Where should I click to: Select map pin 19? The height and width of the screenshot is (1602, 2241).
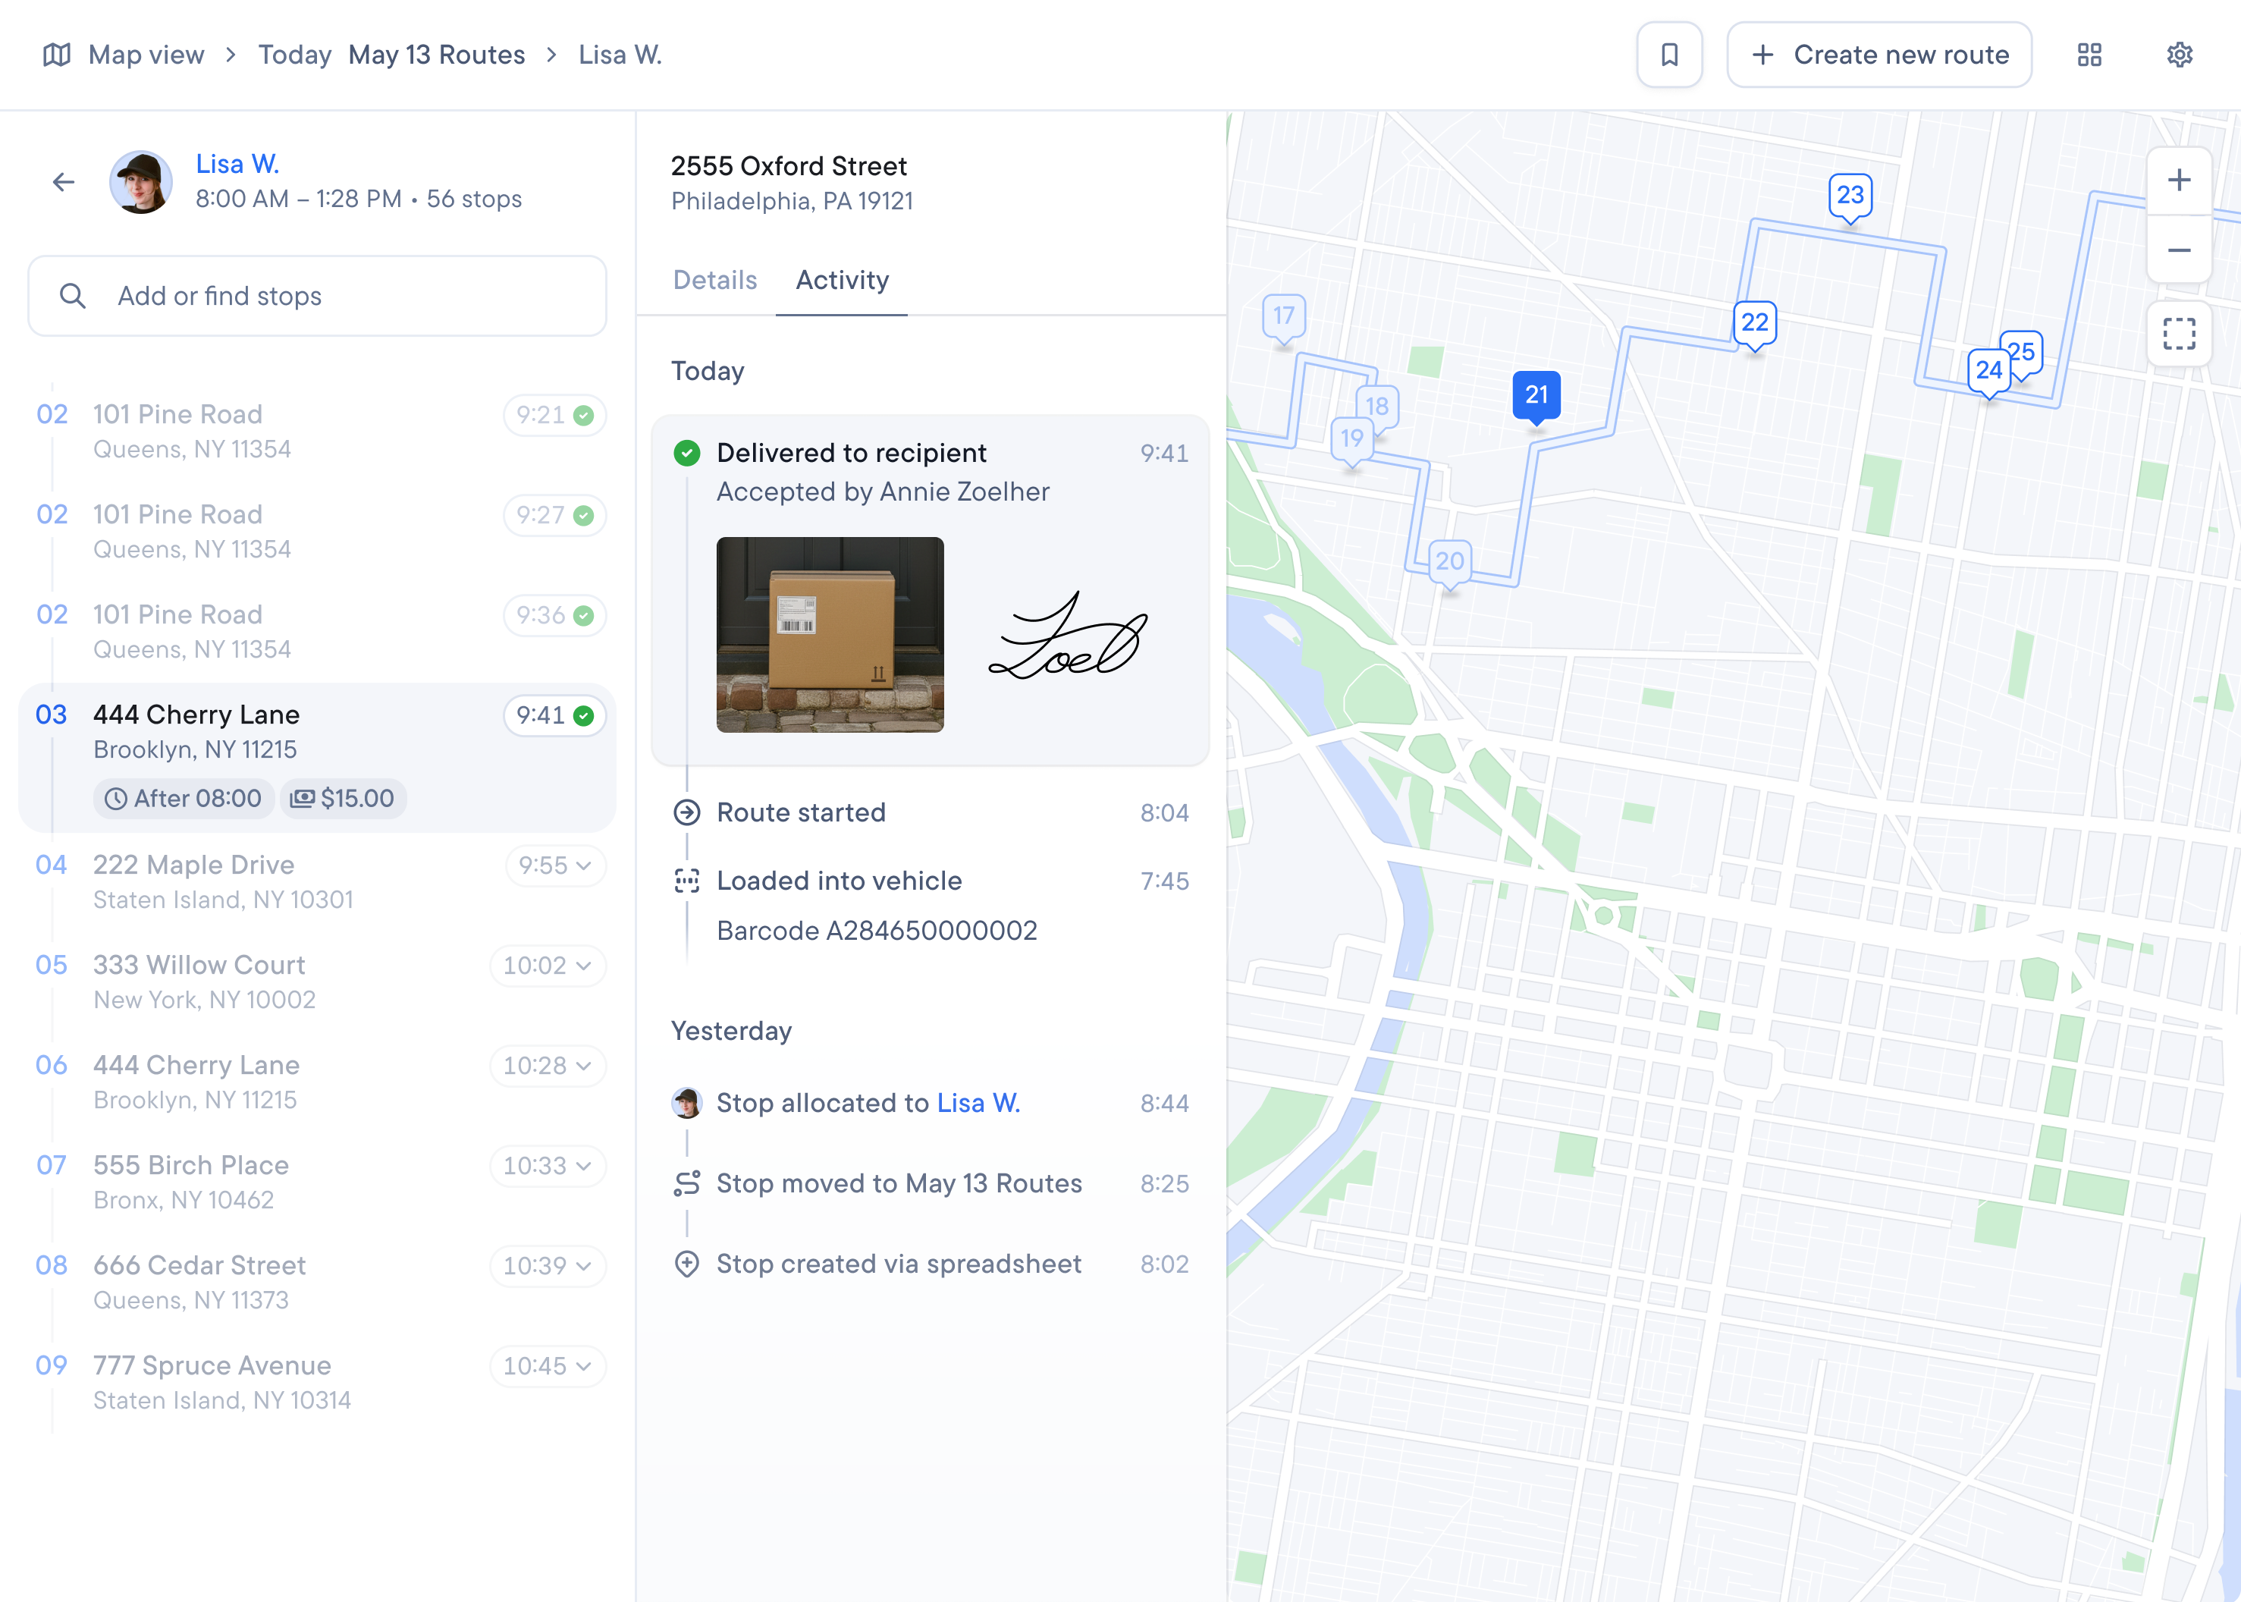[x=1351, y=441]
